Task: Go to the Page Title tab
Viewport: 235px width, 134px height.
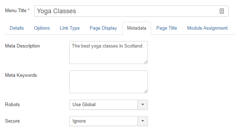Action: (x=167, y=28)
